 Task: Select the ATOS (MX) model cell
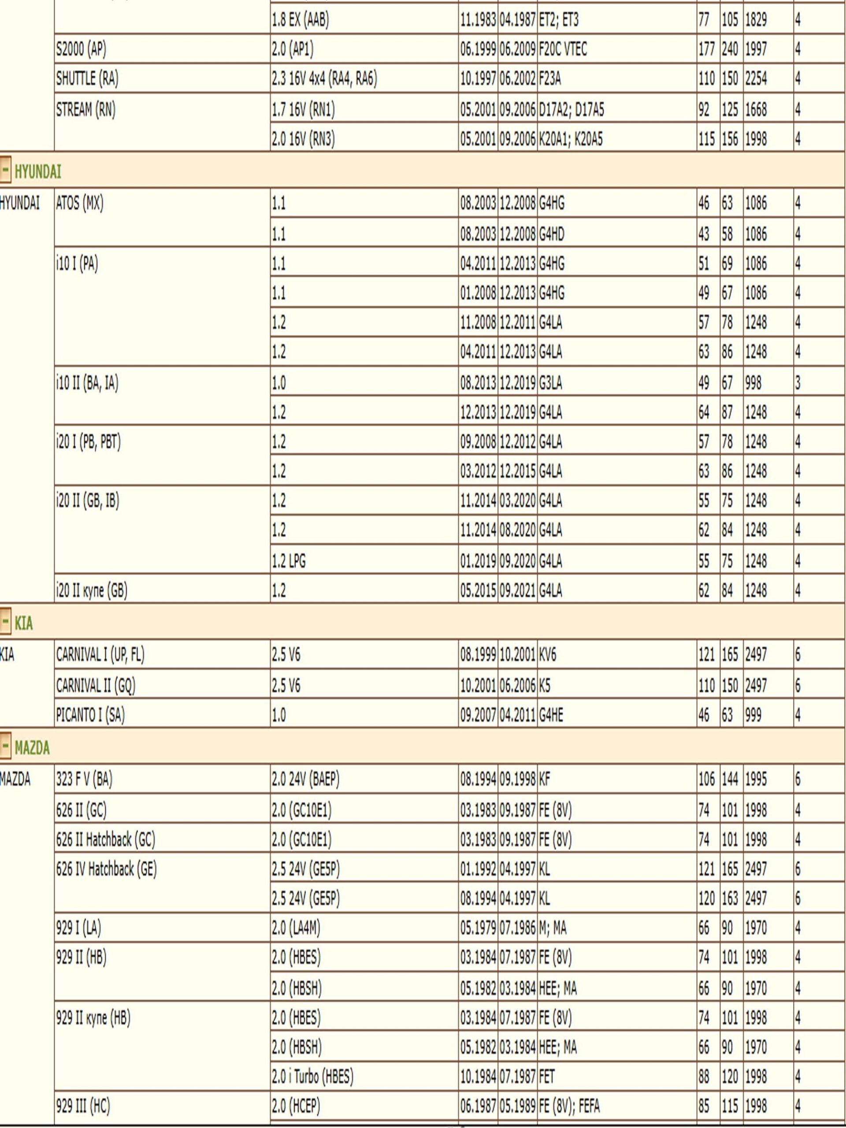point(80,204)
